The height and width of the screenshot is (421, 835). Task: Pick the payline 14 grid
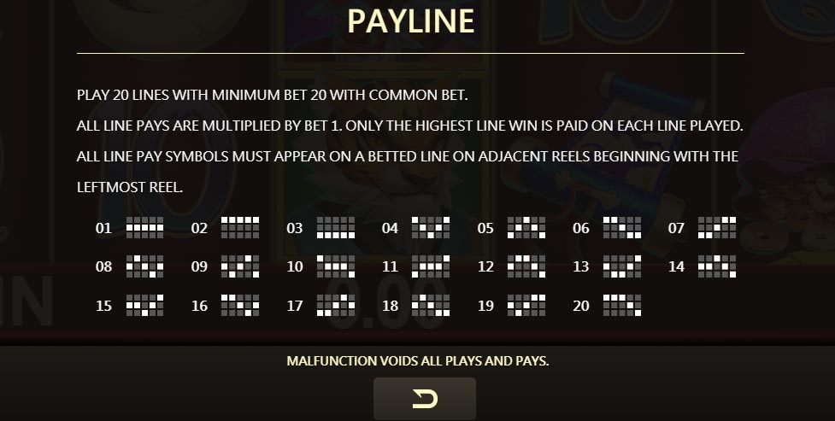pos(717,266)
